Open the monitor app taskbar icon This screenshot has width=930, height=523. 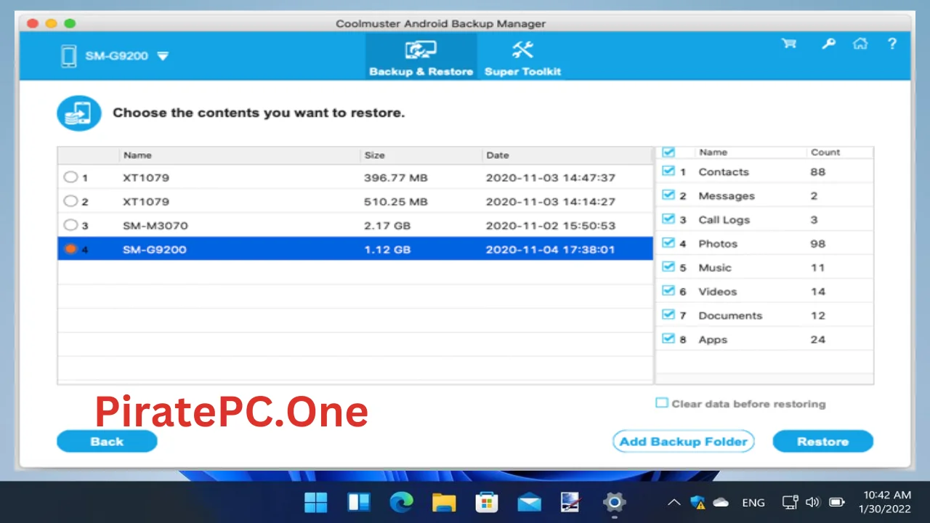(x=570, y=502)
